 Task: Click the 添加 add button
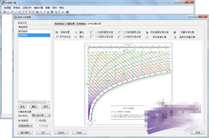point(22,107)
